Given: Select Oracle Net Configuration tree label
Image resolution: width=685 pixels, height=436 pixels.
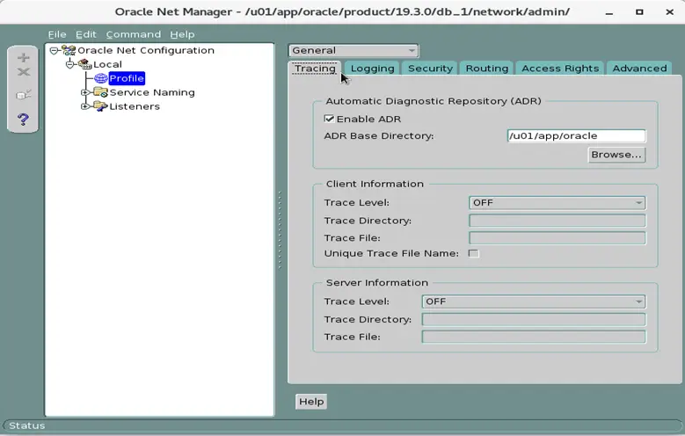Looking at the screenshot, I should click(x=146, y=50).
